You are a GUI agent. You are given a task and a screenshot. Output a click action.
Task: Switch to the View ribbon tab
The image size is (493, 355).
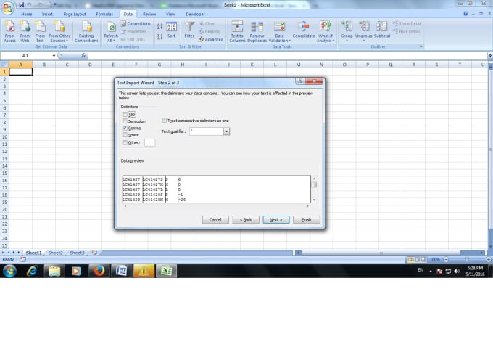pos(170,15)
